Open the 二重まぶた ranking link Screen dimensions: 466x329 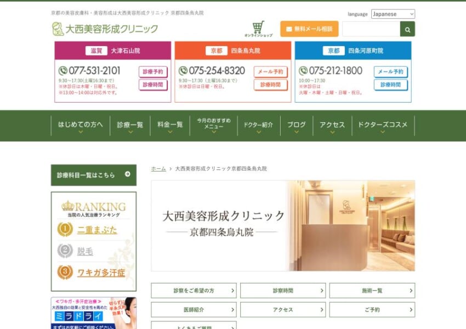pos(97,230)
